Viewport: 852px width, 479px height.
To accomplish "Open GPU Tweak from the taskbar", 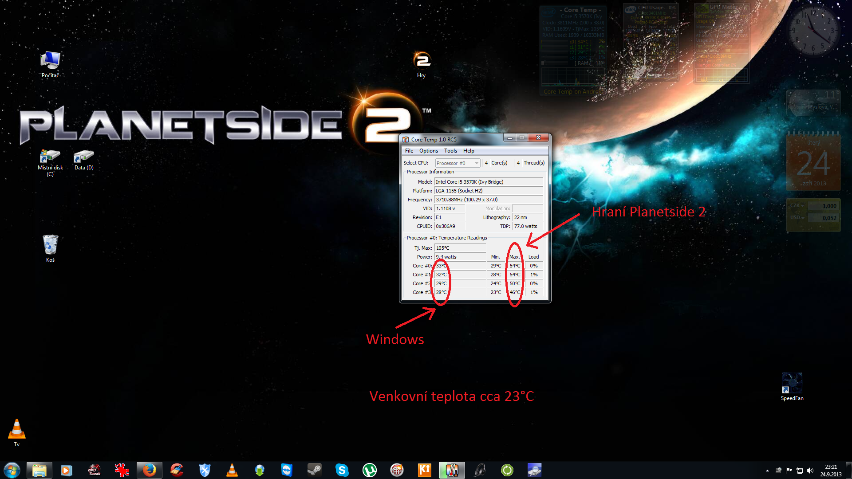I will point(94,470).
